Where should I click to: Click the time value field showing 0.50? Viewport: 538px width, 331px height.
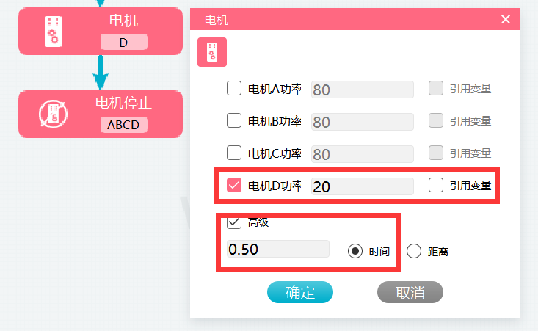pyautogui.click(x=278, y=249)
